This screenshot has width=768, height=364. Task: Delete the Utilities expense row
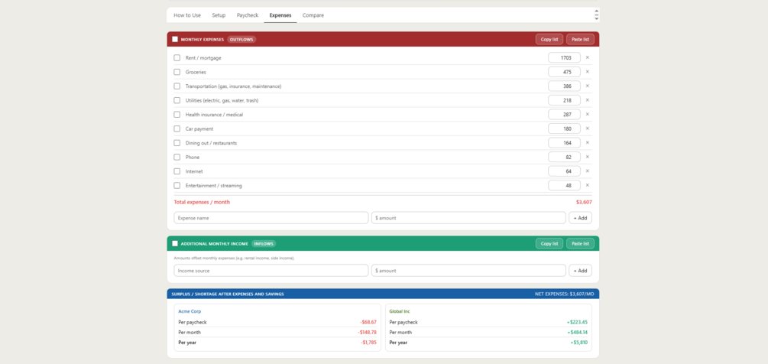[587, 100]
